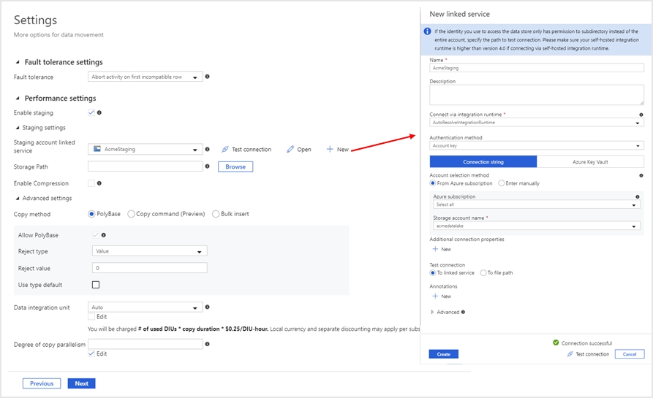Click Degree of copy parallelism input field
The image size is (653, 398).
(x=146, y=344)
